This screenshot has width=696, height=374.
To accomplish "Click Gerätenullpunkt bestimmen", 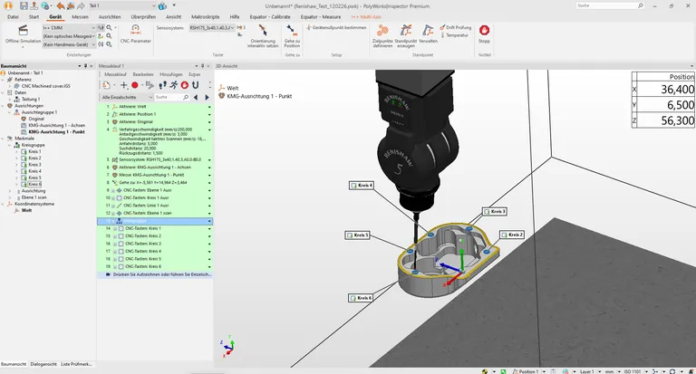I will click(336, 27).
